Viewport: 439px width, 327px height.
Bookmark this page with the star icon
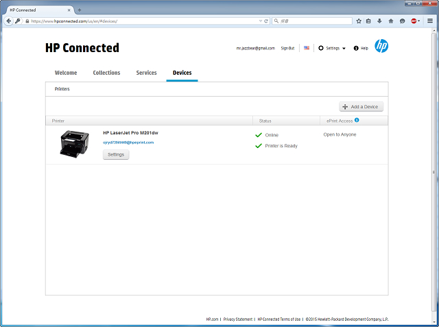[x=358, y=21]
